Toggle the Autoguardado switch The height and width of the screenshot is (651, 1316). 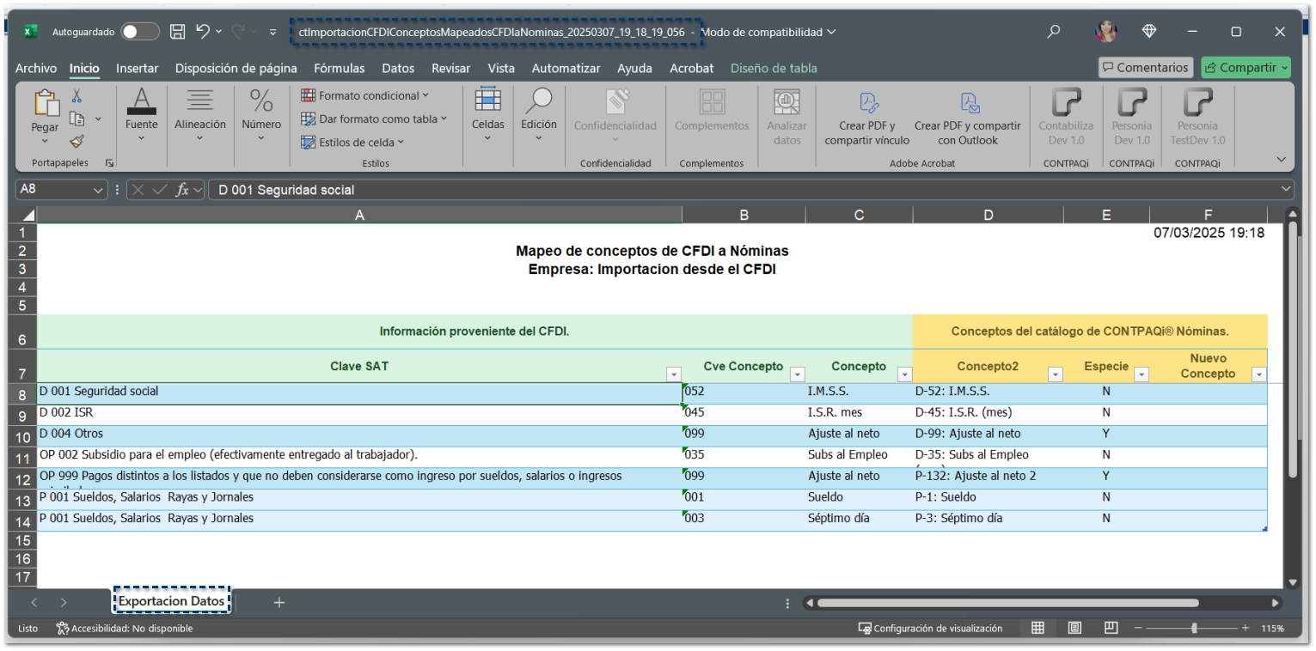(x=139, y=32)
